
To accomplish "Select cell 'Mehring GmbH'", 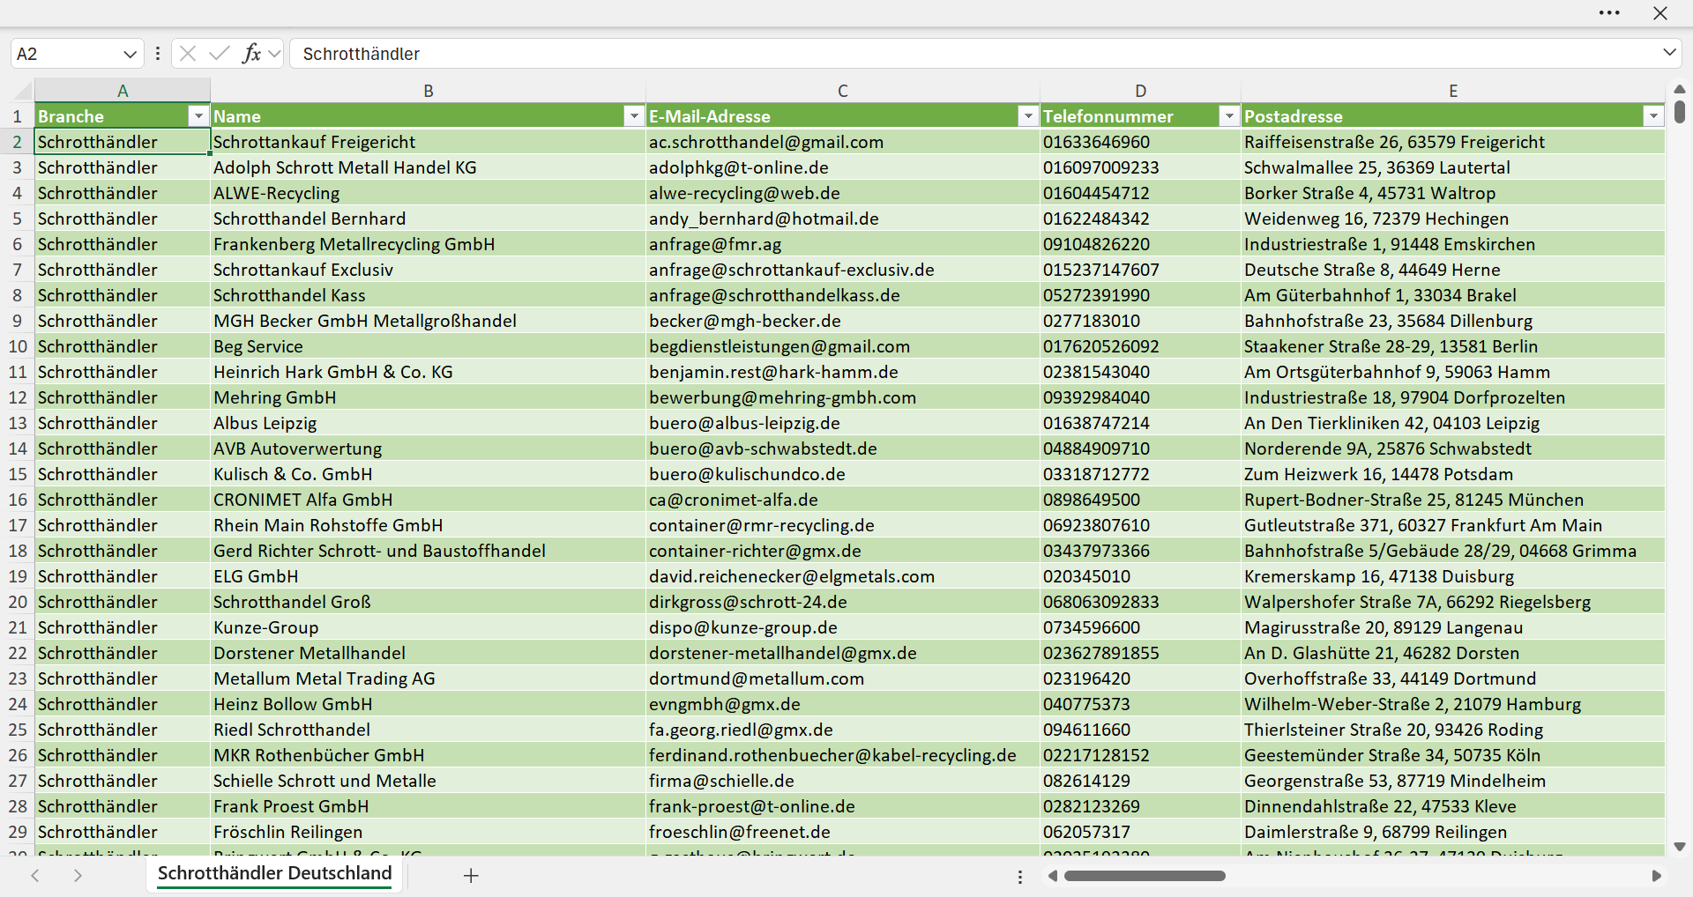I will pyautogui.click(x=429, y=397).
